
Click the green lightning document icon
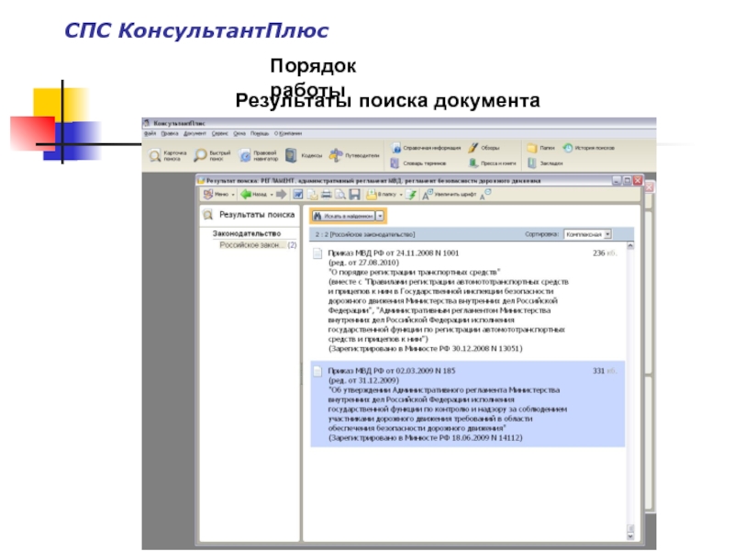[411, 195]
